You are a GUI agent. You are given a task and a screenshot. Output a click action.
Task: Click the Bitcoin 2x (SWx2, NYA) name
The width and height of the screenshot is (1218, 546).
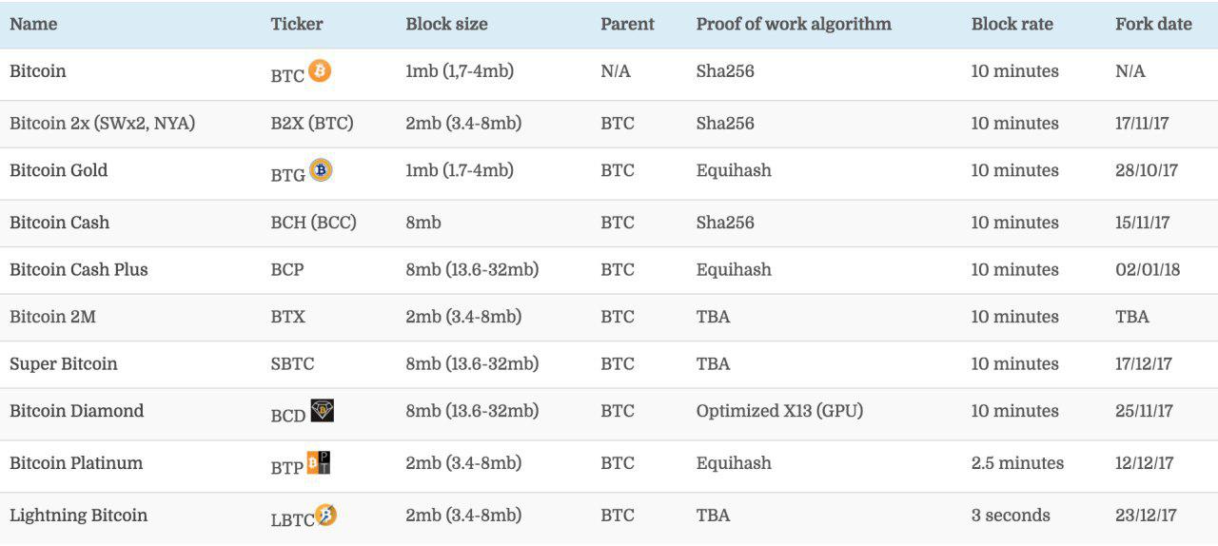tap(102, 124)
